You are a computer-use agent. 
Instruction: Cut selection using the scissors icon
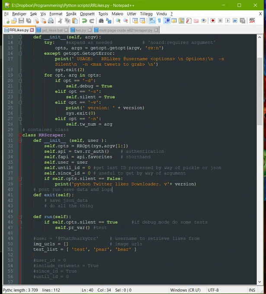60,21
